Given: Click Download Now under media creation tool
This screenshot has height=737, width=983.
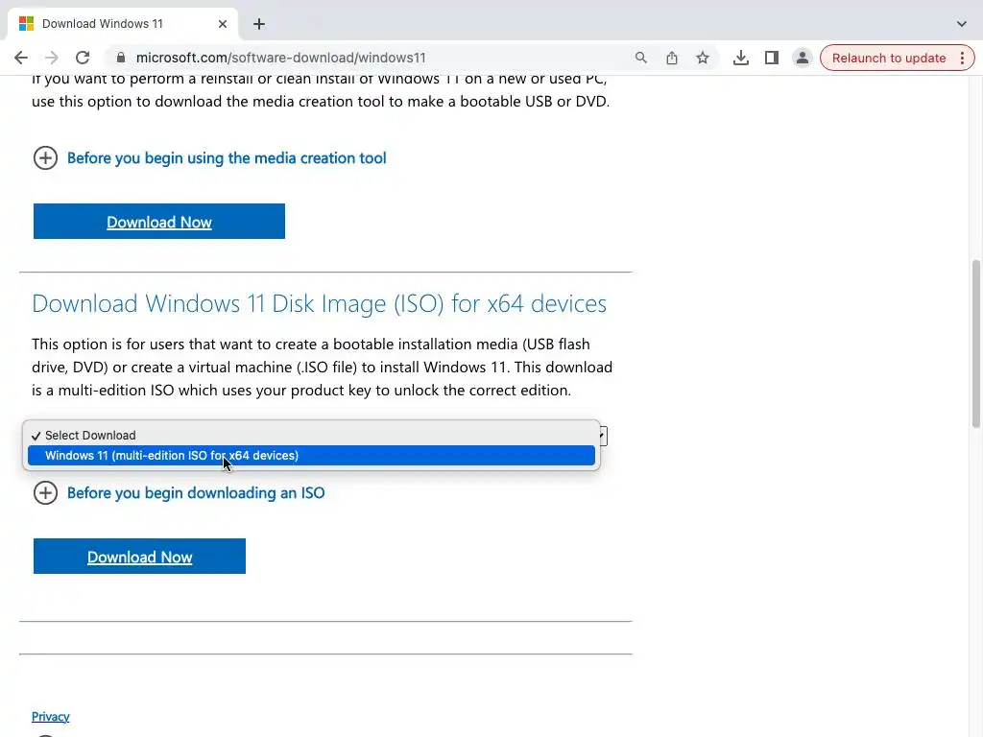Looking at the screenshot, I should [x=159, y=222].
